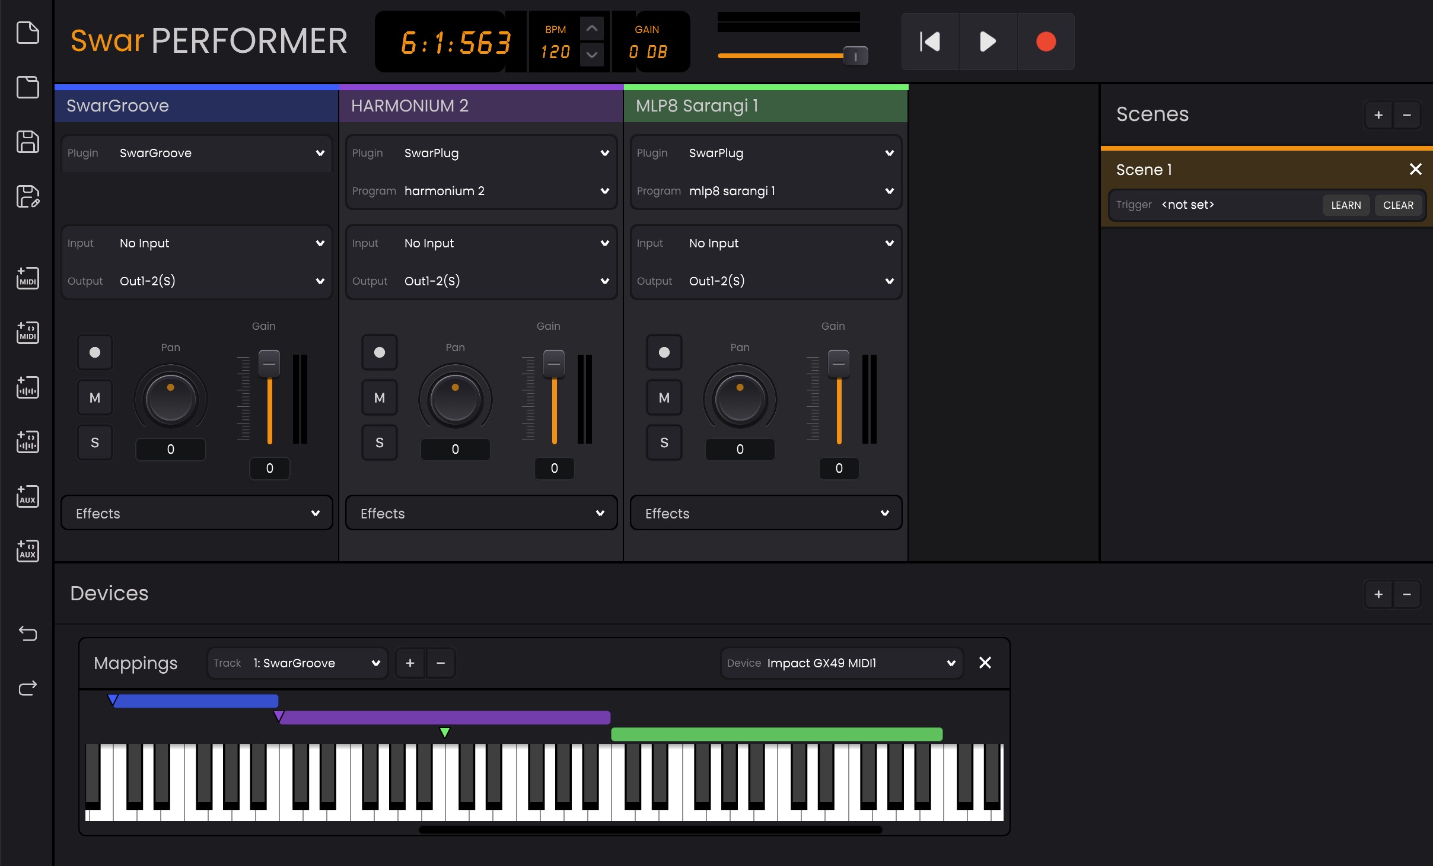Image resolution: width=1433 pixels, height=866 pixels.
Task: Open MLP8 Sarangi Input dropdown
Action: point(766,243)
